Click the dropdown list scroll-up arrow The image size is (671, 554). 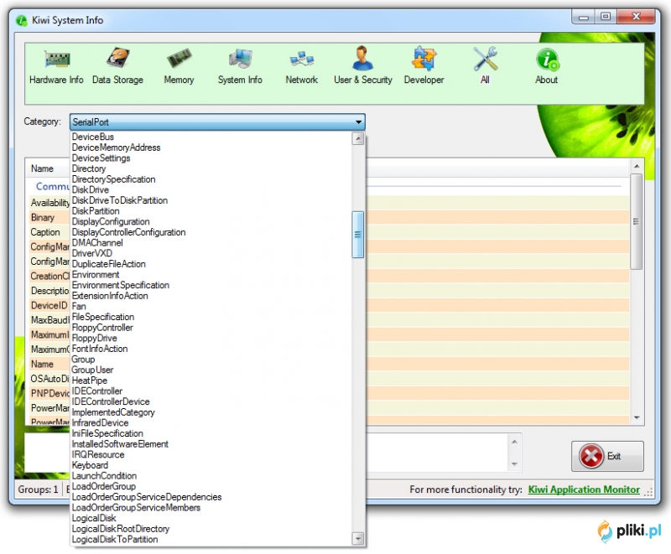coord(358,138)
